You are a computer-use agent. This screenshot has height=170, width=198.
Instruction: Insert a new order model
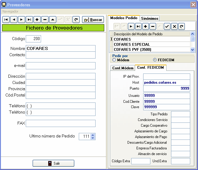click(146, 26)
